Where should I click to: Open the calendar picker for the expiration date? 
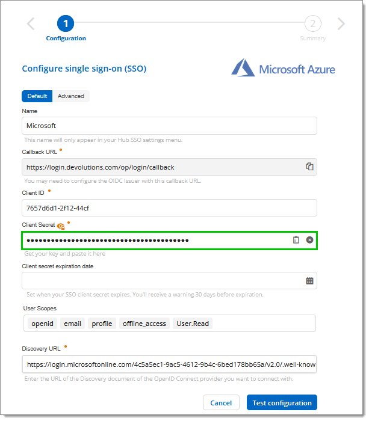point(309,281)
